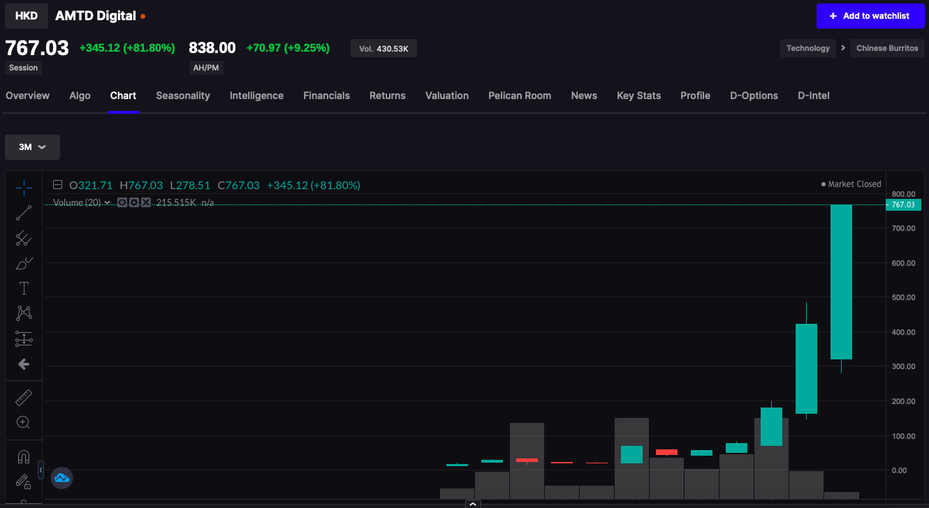
Task: Click the Session label badge
Action: (23, 68)
